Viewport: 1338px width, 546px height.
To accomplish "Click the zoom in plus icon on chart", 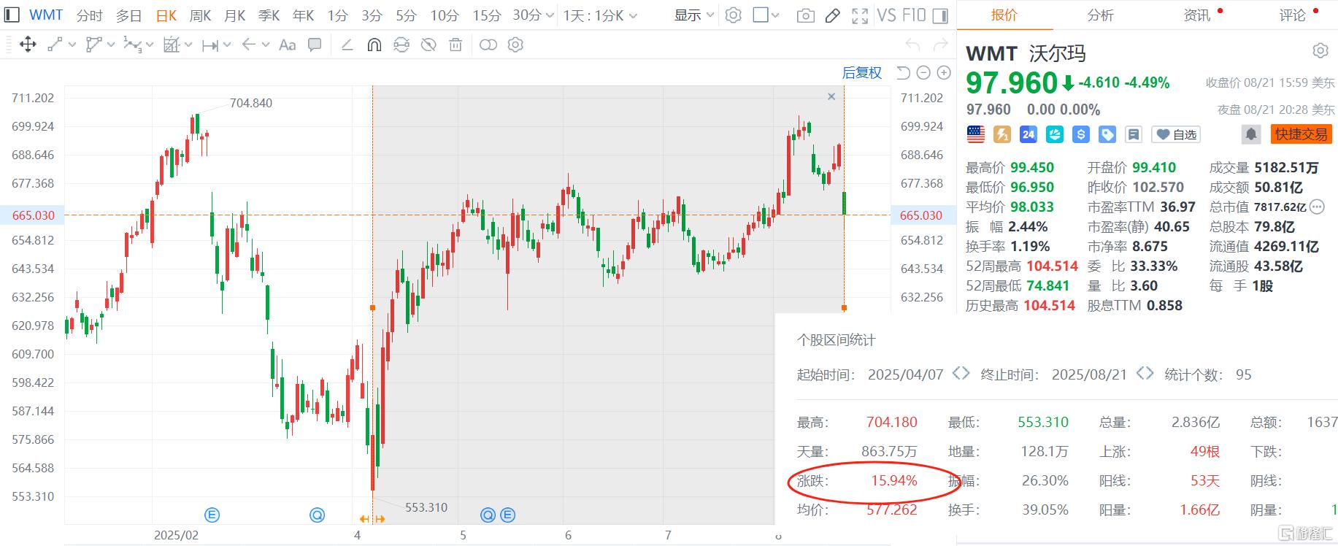I will [x=944, y=73].
